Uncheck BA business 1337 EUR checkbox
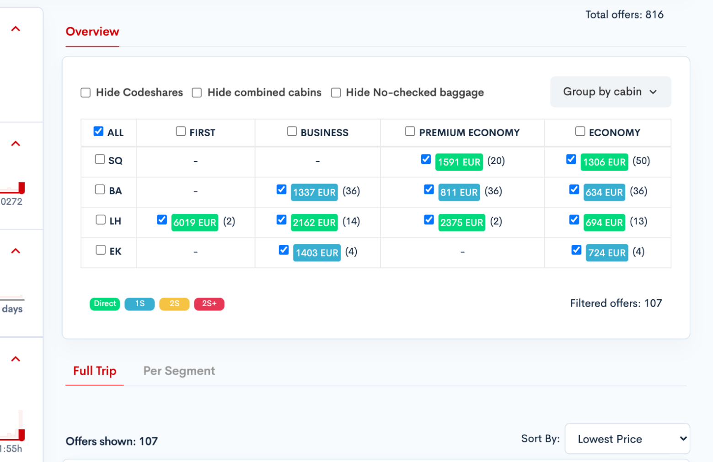 (281, 189)
